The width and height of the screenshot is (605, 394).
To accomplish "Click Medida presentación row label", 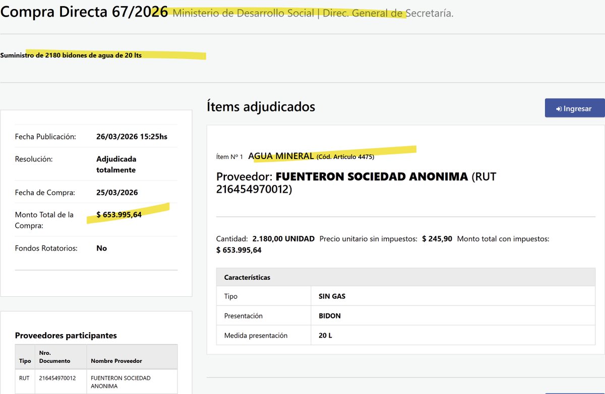I will pos(256,335).
